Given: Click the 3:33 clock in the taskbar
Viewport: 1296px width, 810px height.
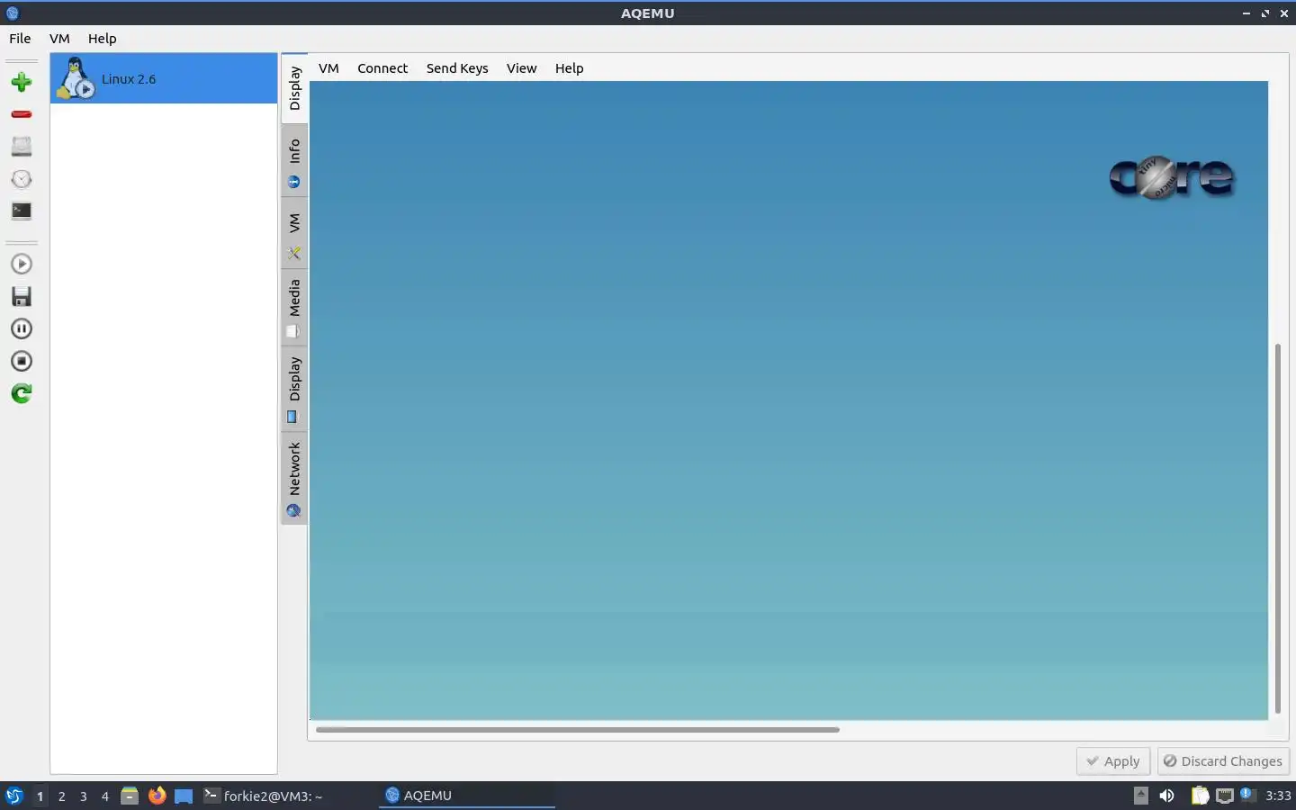Looking at the screenshot, I should coord(1278,796).
